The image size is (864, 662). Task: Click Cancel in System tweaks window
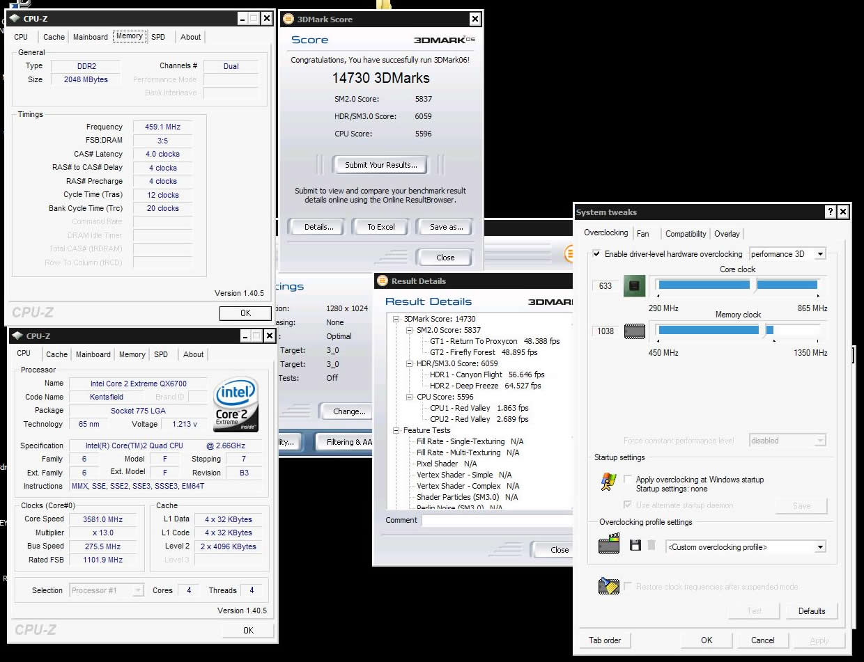pyautogui.click(x=763, y=640)
